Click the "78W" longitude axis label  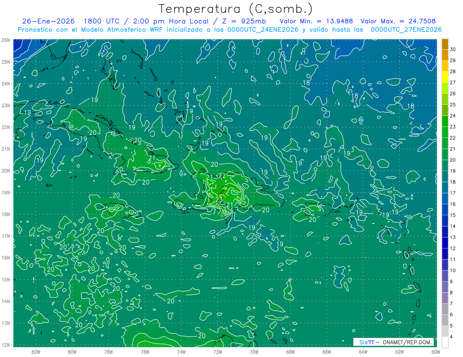pos(108,352)
